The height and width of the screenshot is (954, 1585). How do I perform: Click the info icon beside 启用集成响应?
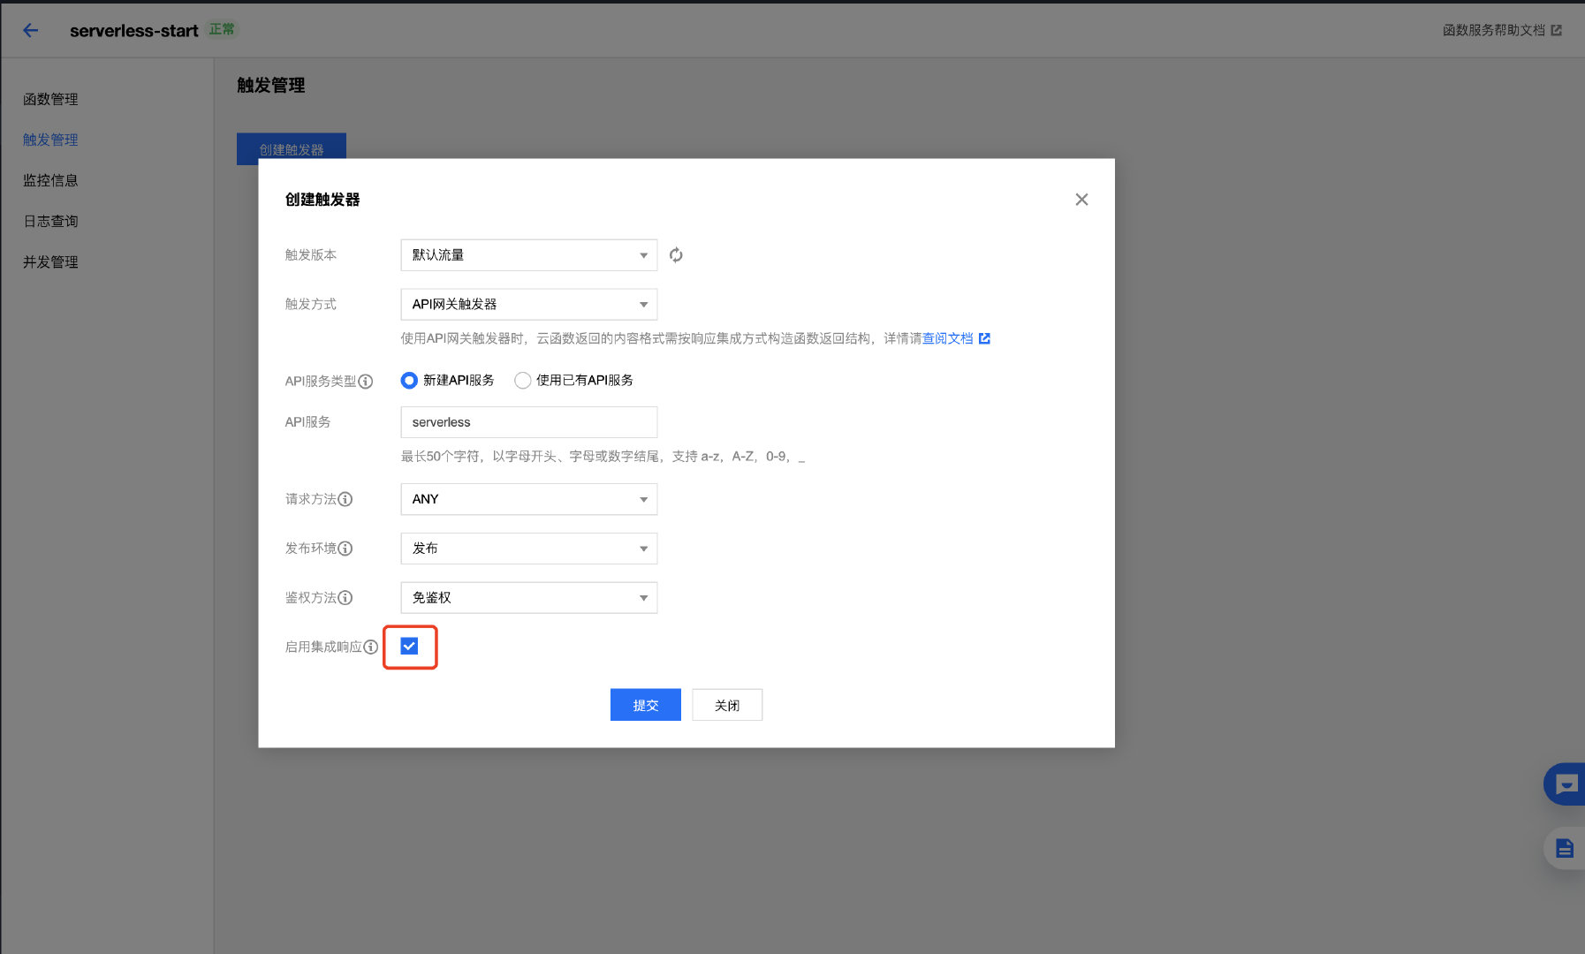(371, 647)
